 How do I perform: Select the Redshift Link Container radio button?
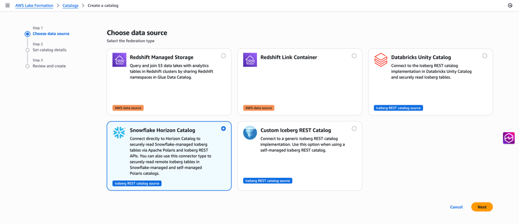(x=354, y=56)
